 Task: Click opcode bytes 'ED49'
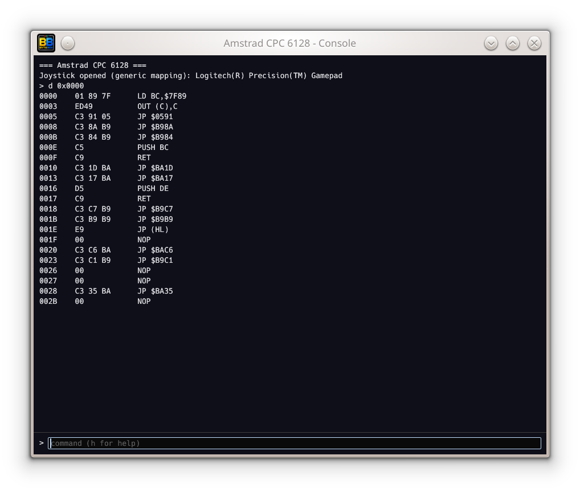click(84, 107)
